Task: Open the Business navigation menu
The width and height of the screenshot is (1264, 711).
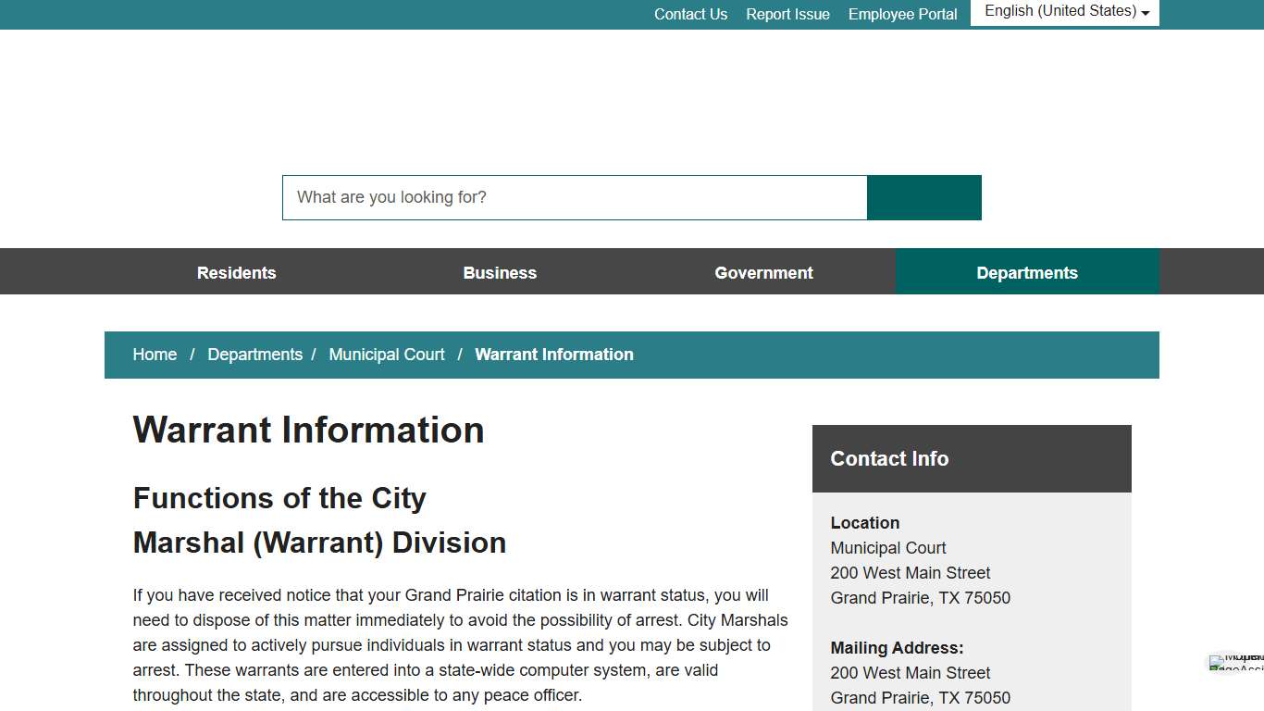Action: (x=500, y=272)
